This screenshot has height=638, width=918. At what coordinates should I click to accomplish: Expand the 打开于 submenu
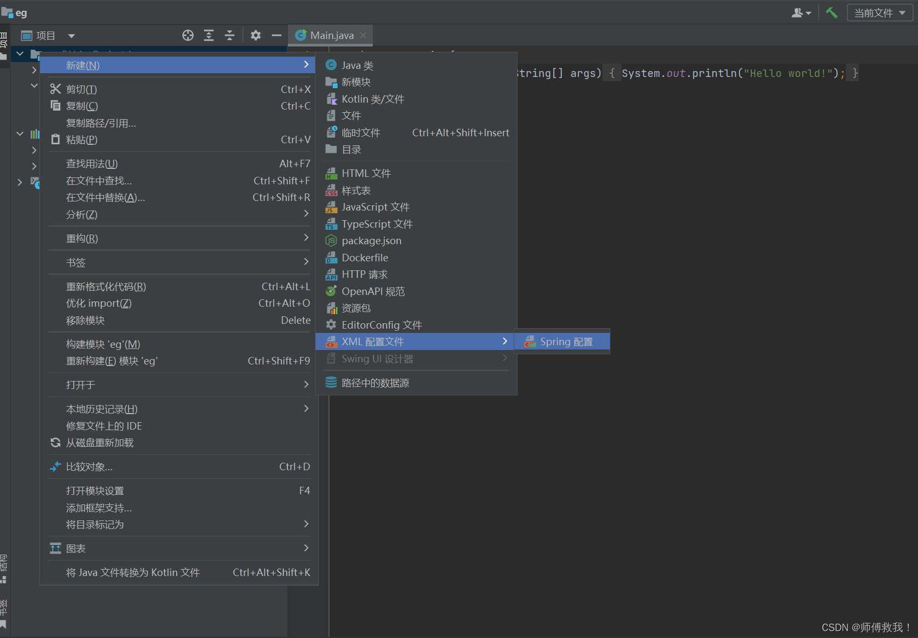[x=179, y=385]
